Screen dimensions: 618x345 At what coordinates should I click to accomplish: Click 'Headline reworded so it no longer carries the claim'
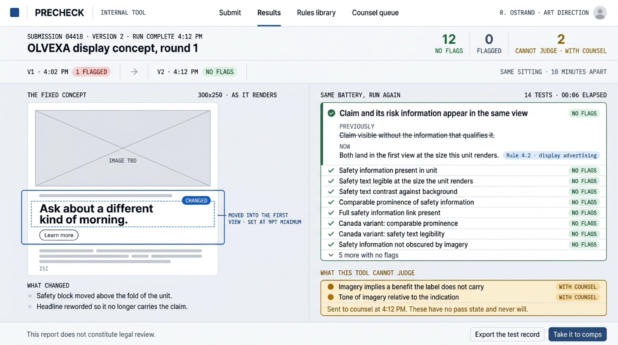[112, 307]
